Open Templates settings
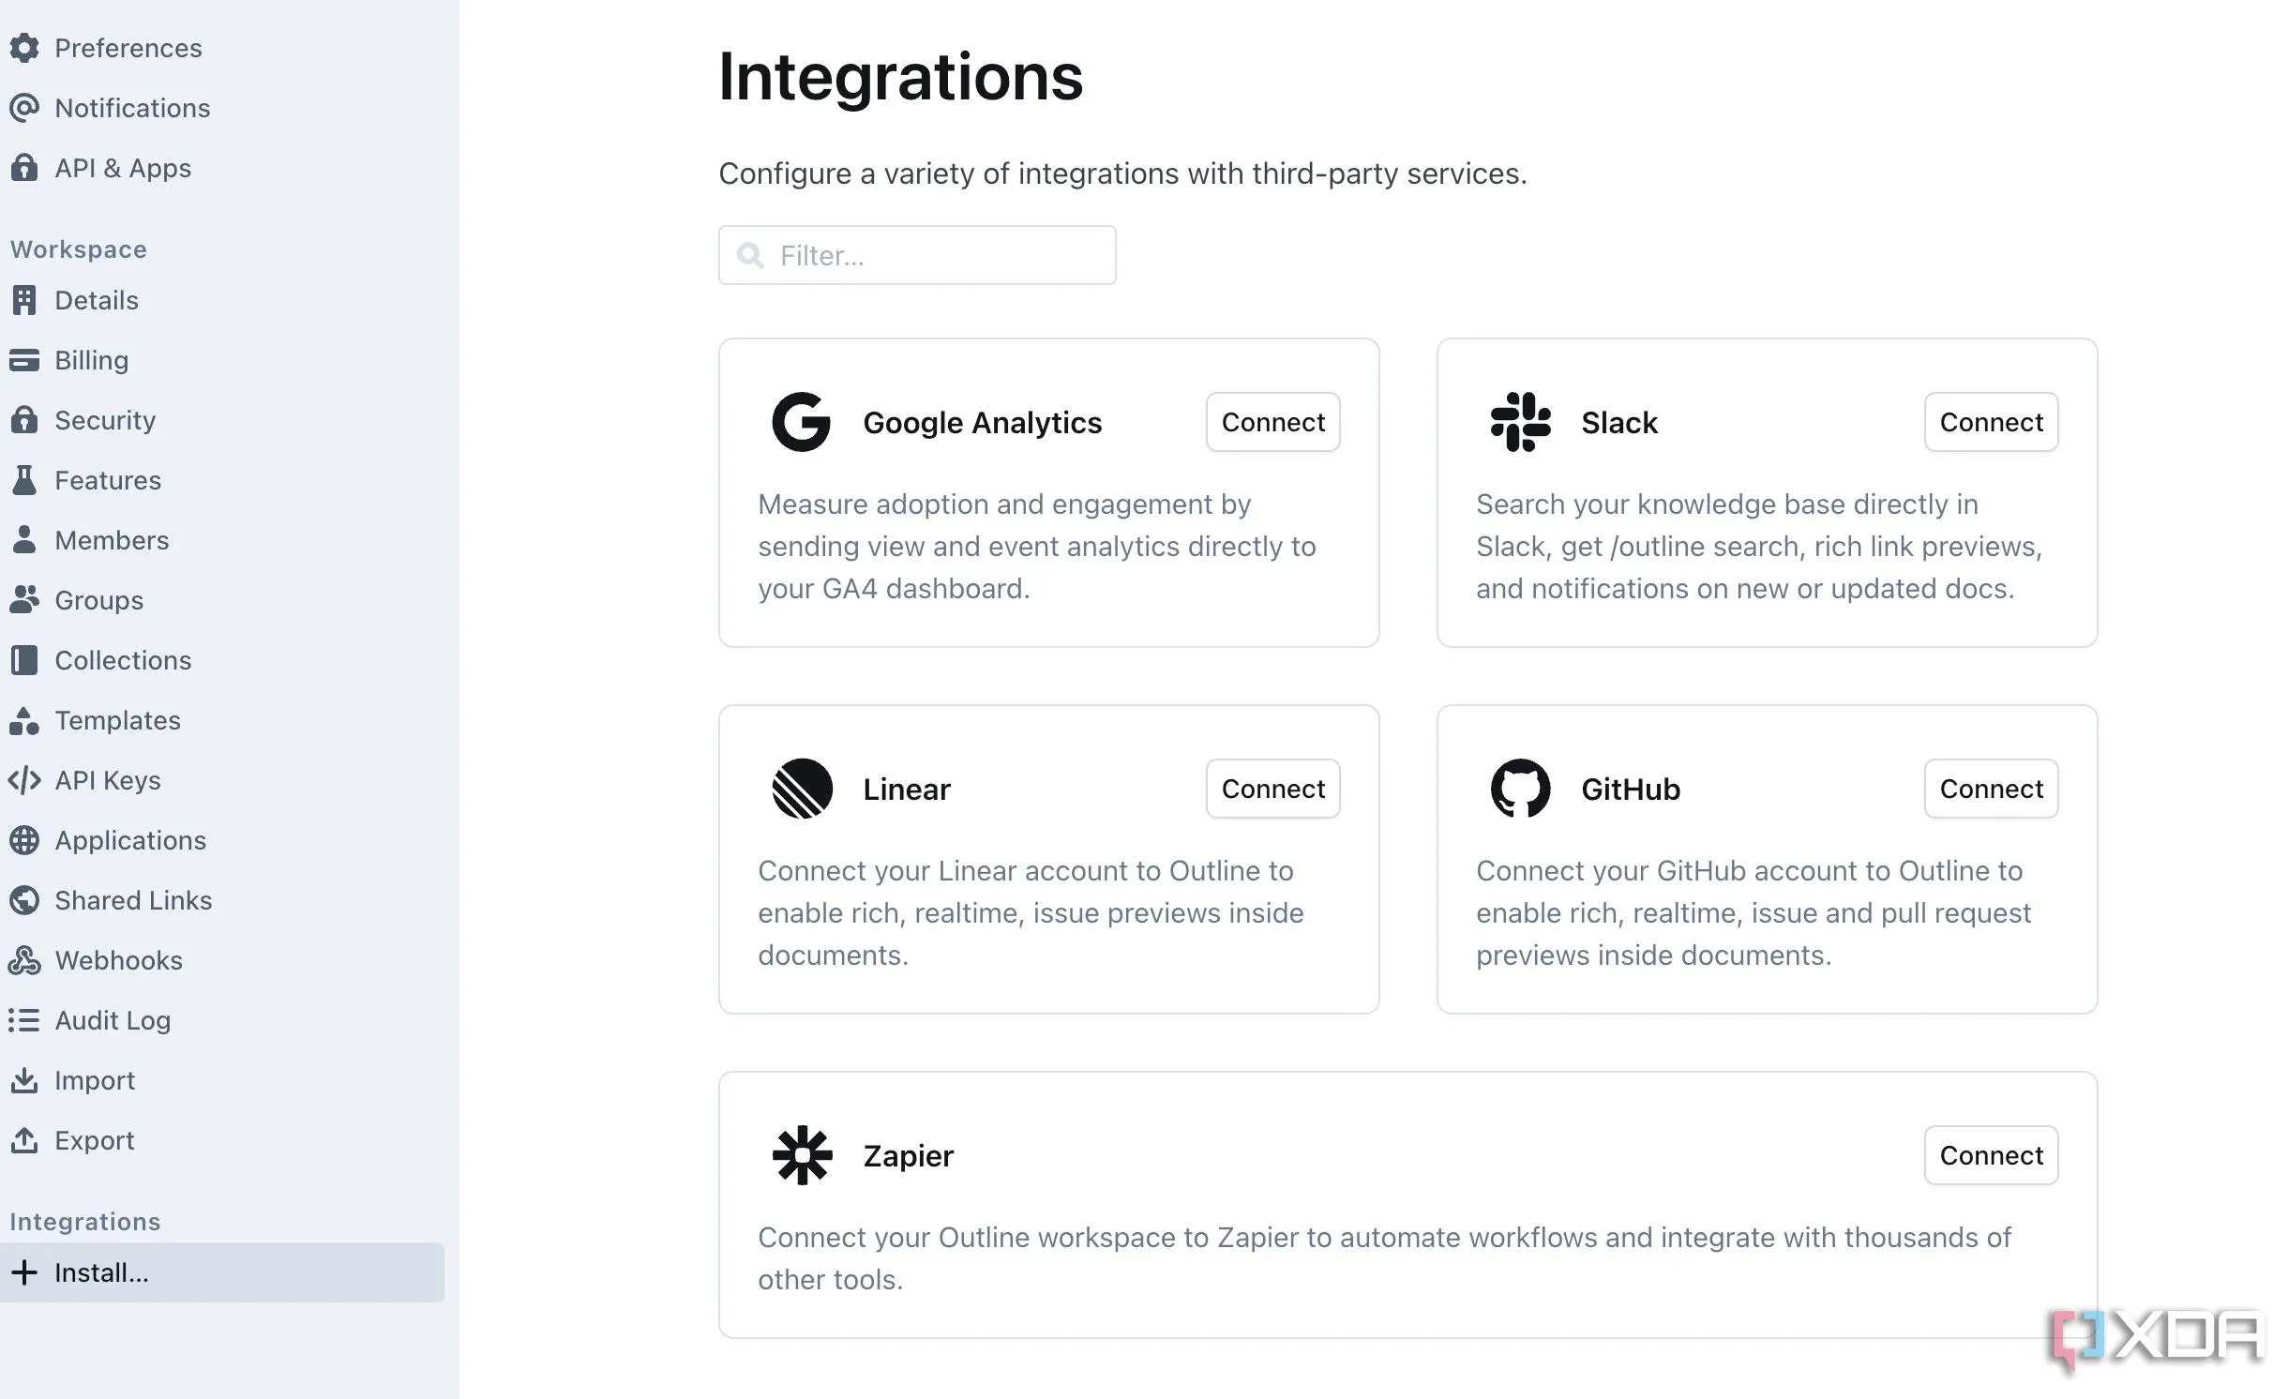 (222, 720)
